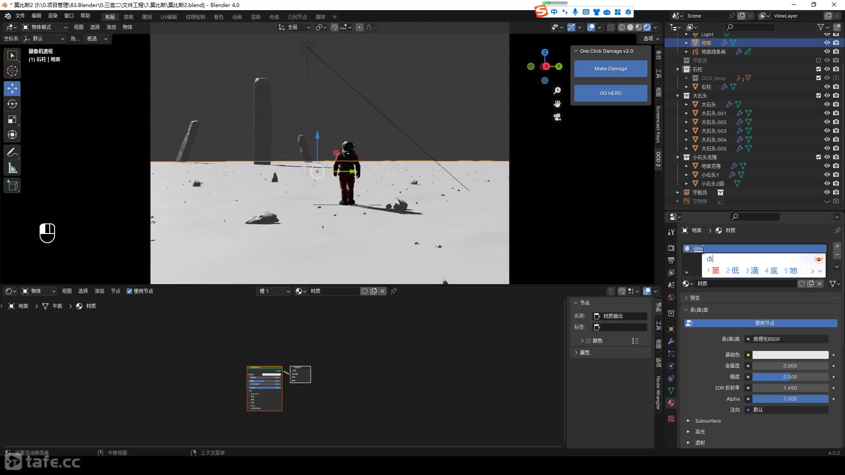Switch to the 几何节点 workspace tab
The image size is (845, 475).
tap(298, 17)
